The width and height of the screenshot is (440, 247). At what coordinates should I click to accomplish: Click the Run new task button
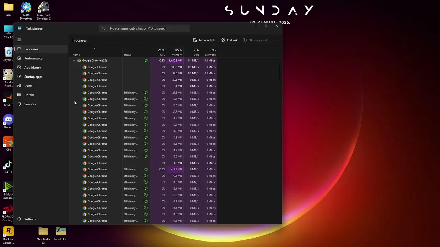[204, 40]
